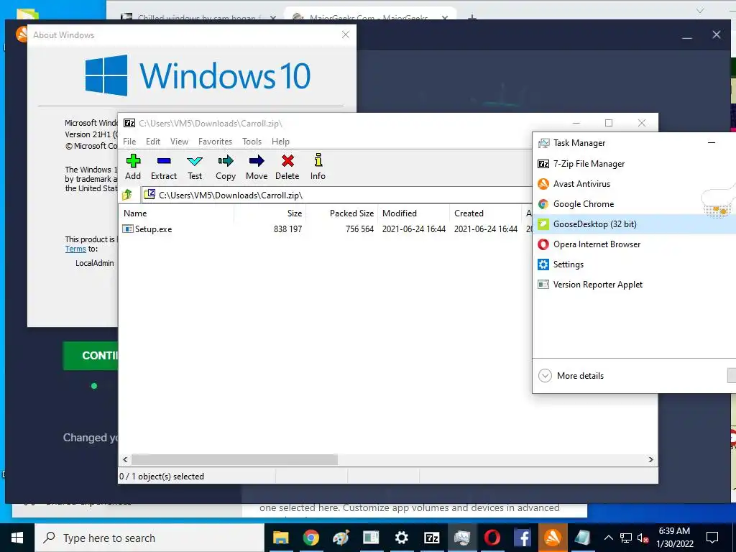Sort by the Modified column
Viewport: 736px width, 552px height.
tap(413, 213)
